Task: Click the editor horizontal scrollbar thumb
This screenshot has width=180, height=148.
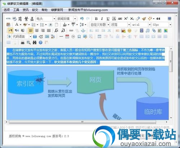Action: [82, 122]
